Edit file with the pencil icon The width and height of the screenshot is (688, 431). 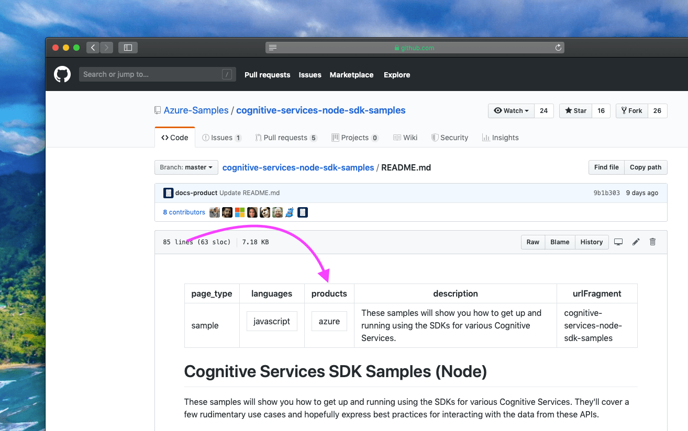(636, 242)
